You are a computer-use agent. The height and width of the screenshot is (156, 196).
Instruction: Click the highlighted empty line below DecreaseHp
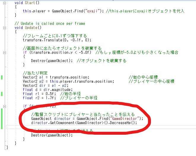click(101, 127)
